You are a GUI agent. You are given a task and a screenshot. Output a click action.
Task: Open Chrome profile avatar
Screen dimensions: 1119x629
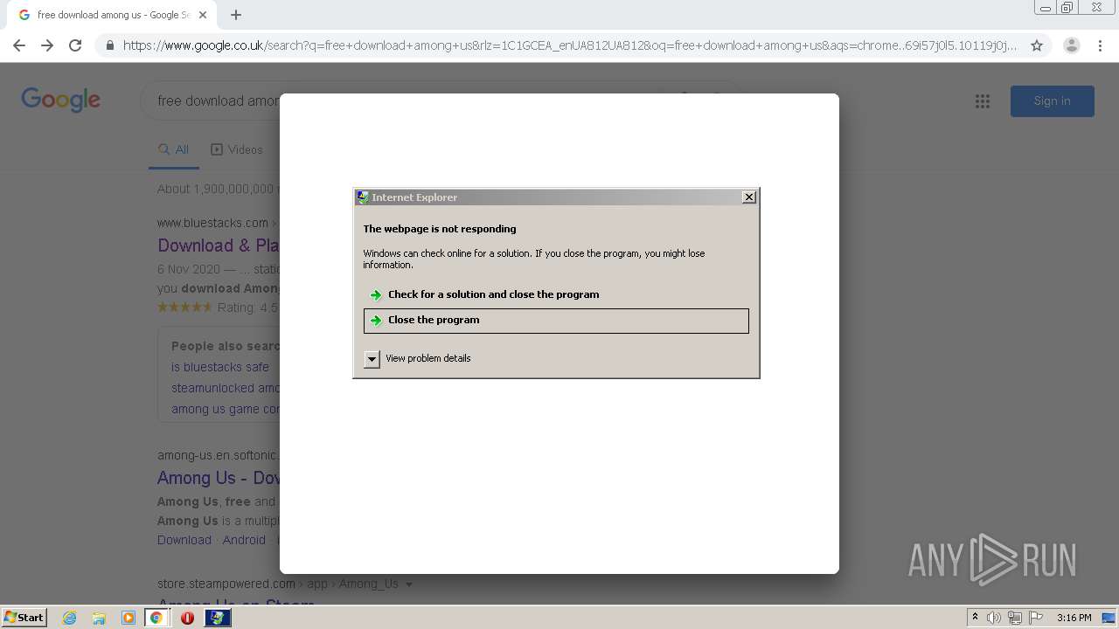(x=1072, y=45)
